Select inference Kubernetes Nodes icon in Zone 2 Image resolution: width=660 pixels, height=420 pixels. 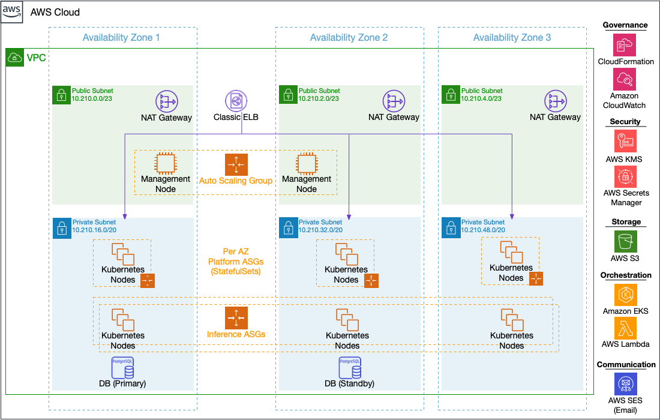click(347, 320)
